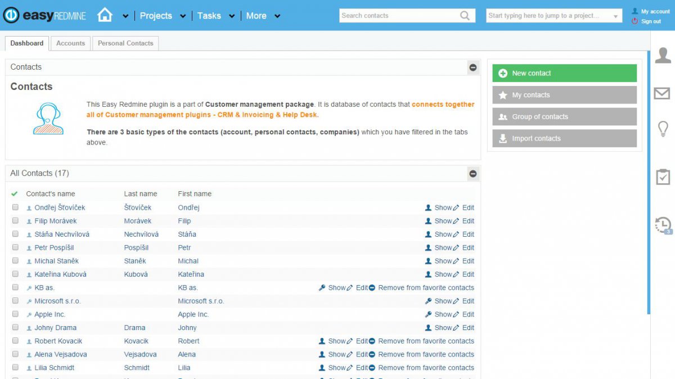Open the activity history clock icon with badge 3
Viewport: 675px width, 379px height.
click(662, 224)
